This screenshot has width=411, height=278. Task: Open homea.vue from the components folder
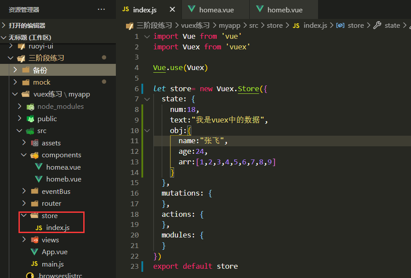coord(63,167)
